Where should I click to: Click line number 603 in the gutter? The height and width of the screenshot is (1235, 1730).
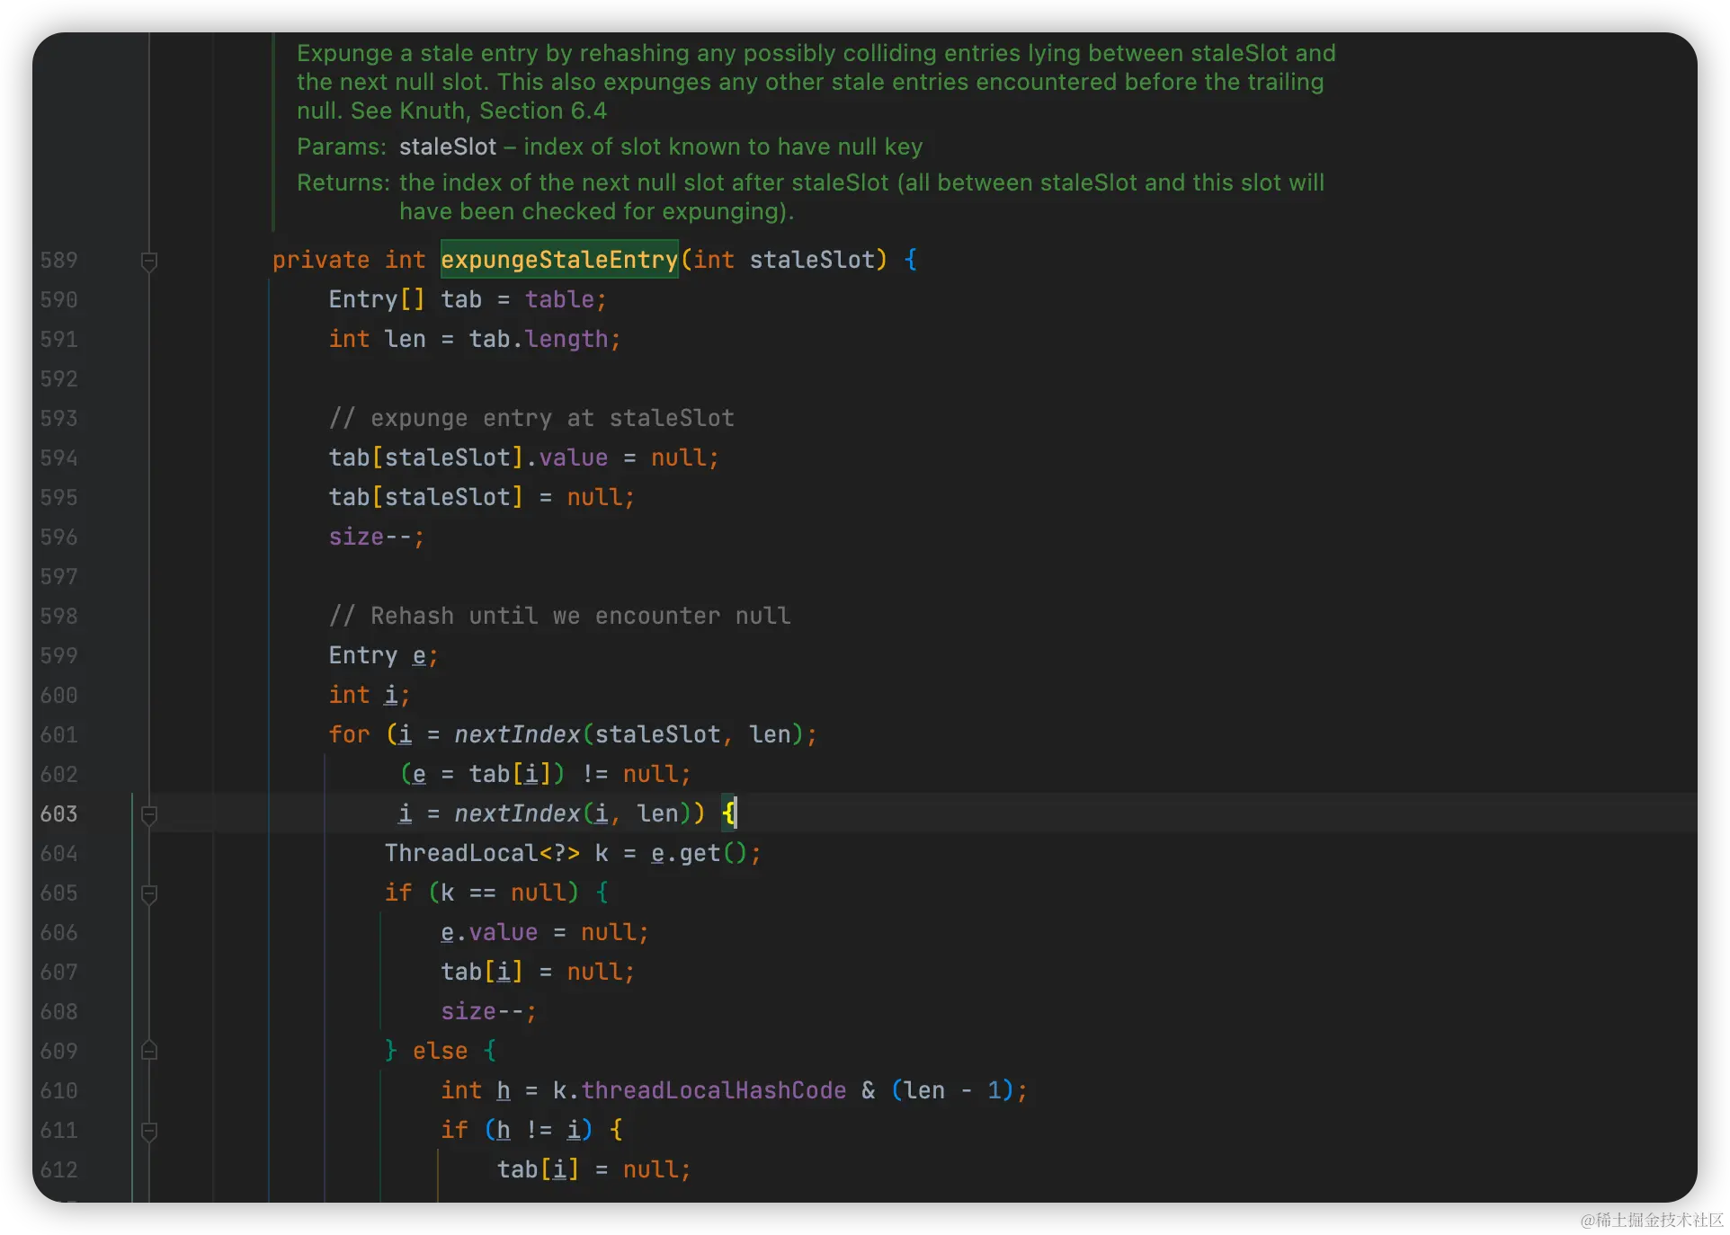pos(58,813)
